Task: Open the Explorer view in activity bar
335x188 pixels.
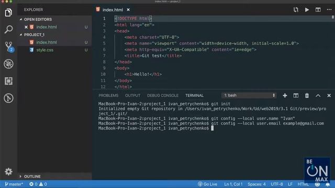Action: pos(8,13)
